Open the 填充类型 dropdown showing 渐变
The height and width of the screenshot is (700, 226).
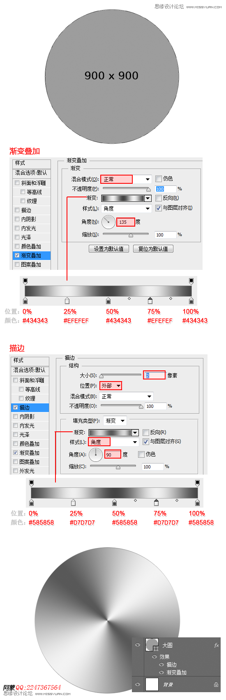[x=115, y=421]
